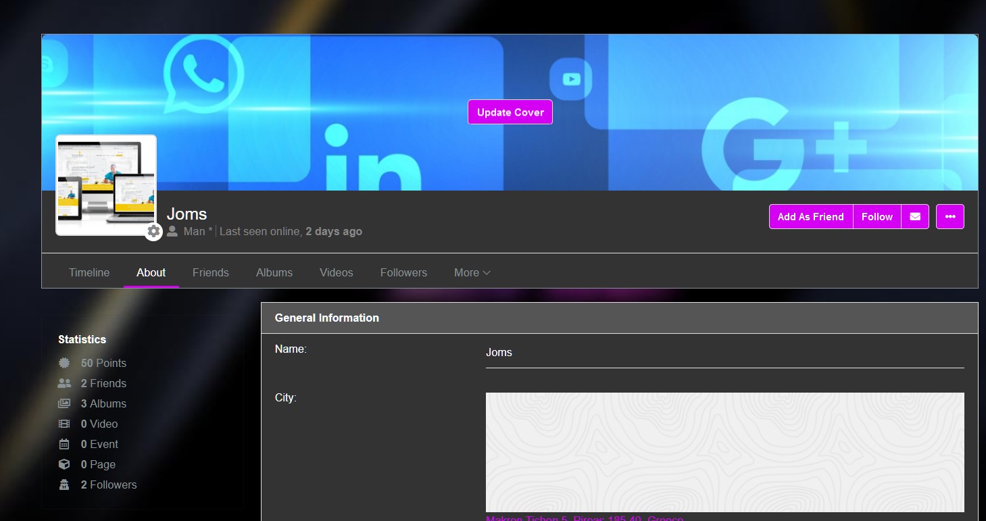
Task: Click the Page box icon in Statistics
Action: [x=64, y=464]
